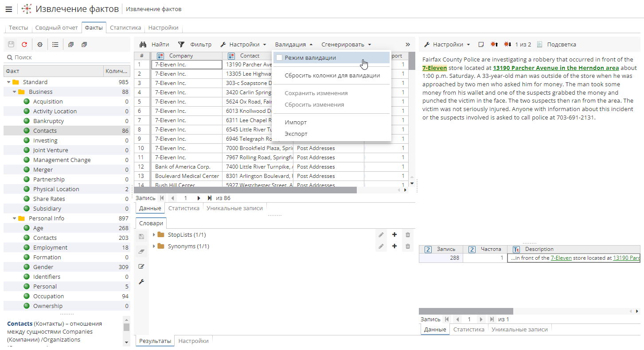Expand the StopLists (1/1) folder
This screenshot has width=644, height=350.
click(154, 235)
